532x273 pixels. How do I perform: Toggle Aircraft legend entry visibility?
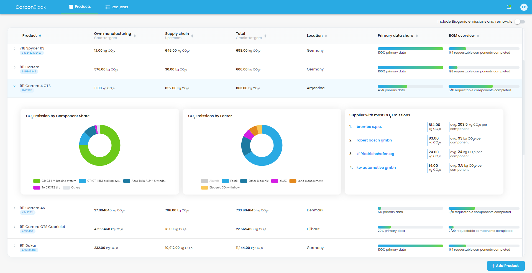pyautogui.click(x=210, y=181)
